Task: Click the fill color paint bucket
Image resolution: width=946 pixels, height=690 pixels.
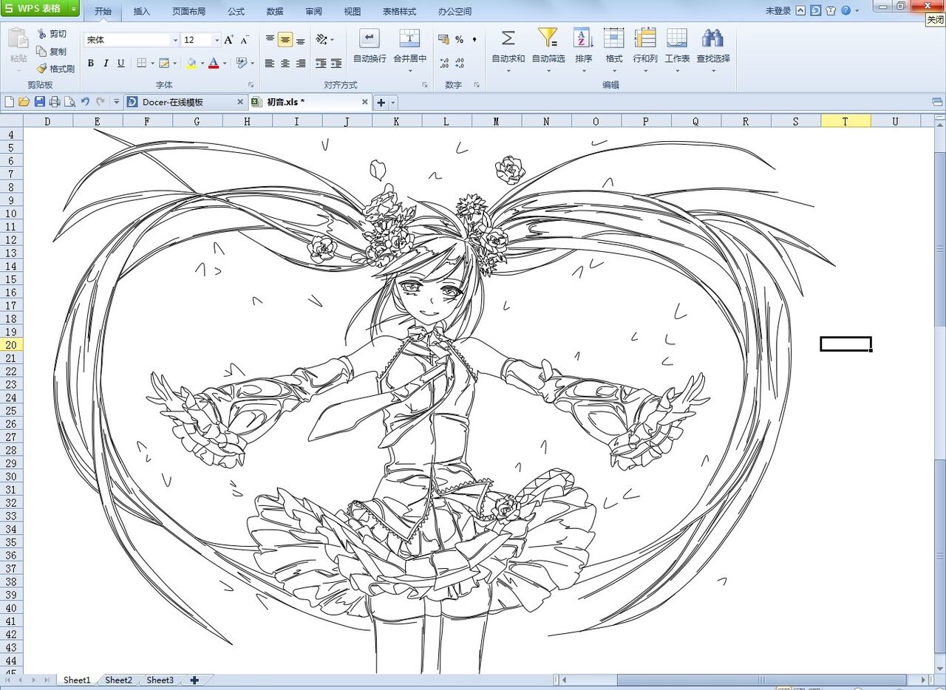Action: (x=191, y=64)
